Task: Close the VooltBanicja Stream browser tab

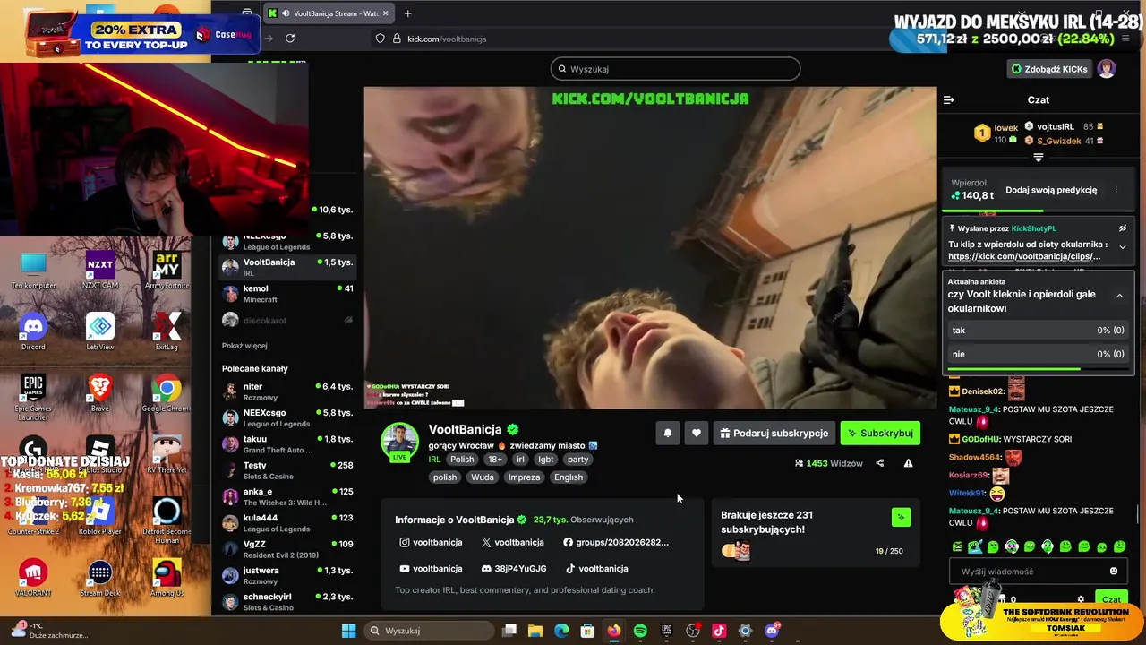Action: click(x=386, y=13)
